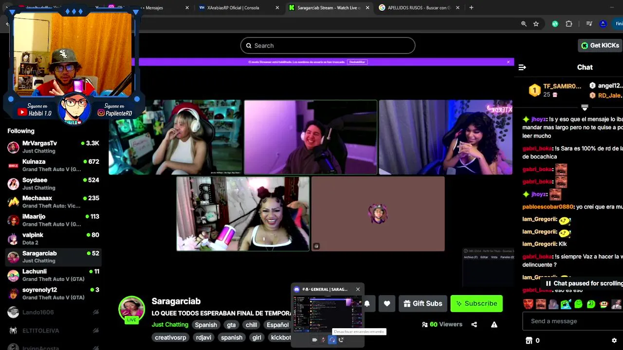Toggle microphone mute in Discord popup
623x350 pixels.
click(x=323, y=340)
